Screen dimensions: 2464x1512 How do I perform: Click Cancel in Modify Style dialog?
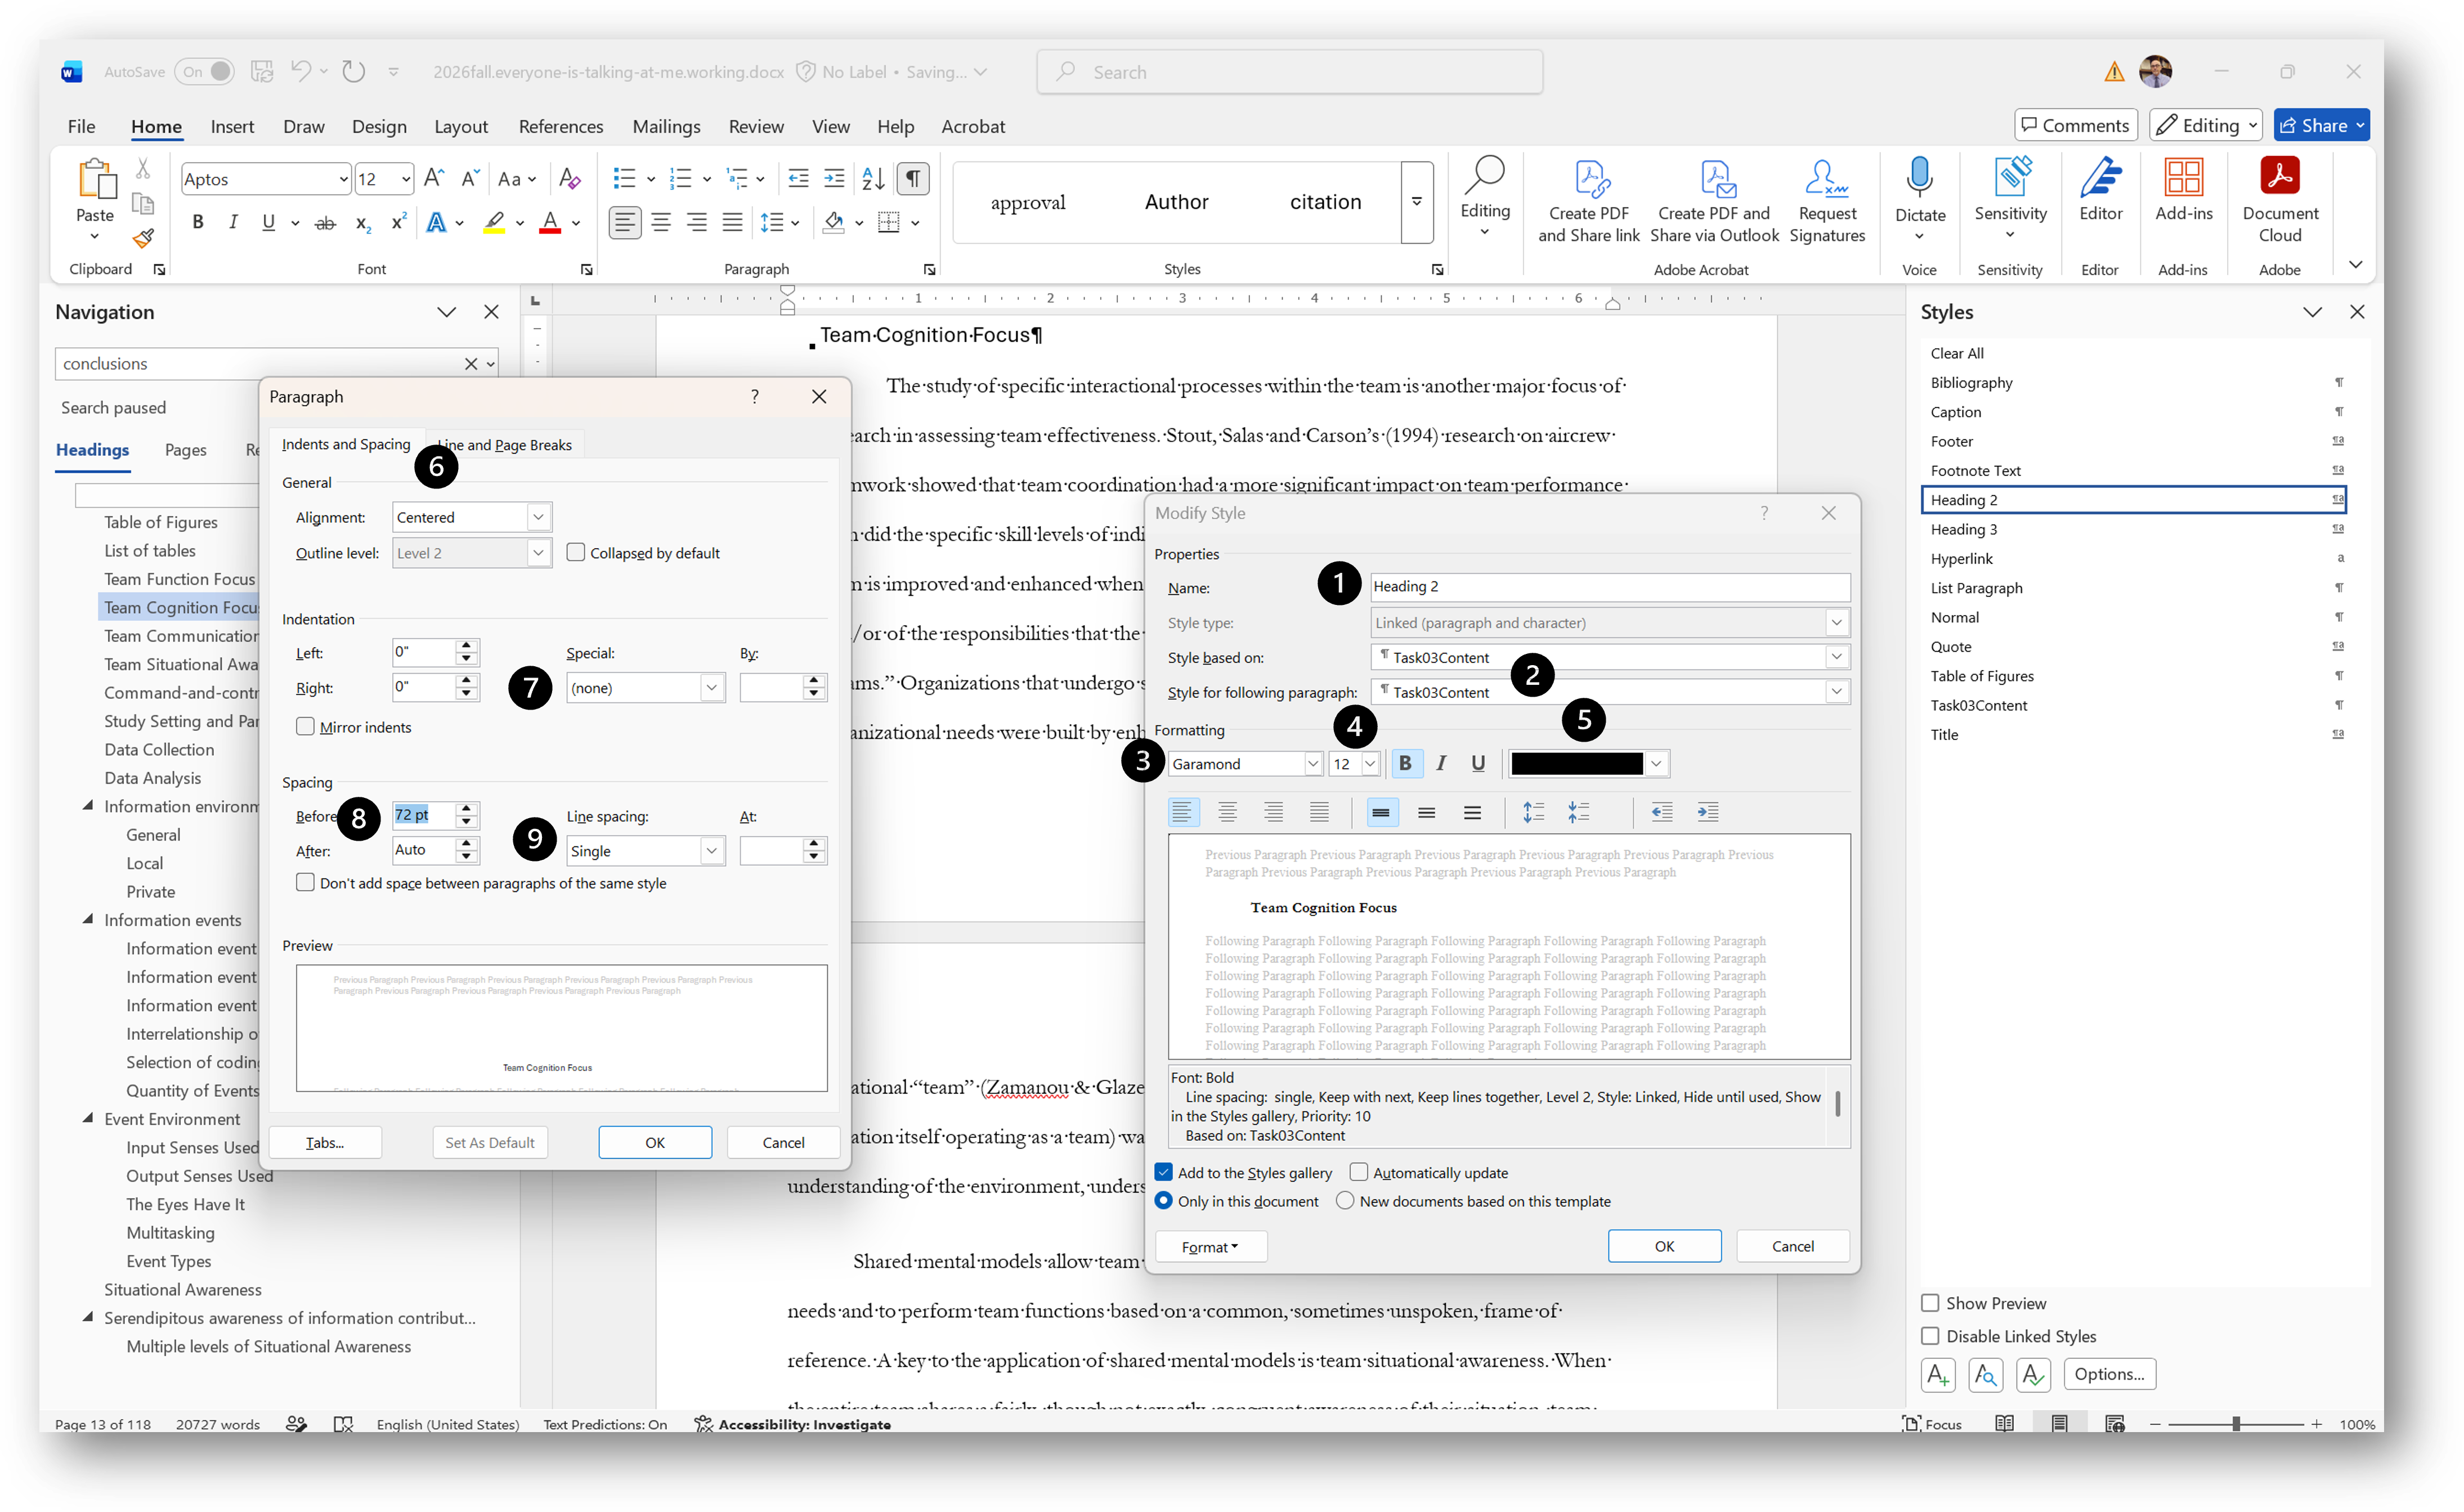(x=1792, y=1246)
